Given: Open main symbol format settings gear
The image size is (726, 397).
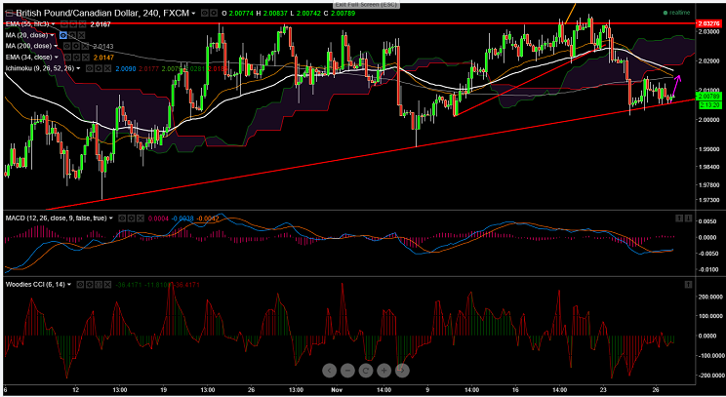Looking at the screenshot, I should 214,13.
